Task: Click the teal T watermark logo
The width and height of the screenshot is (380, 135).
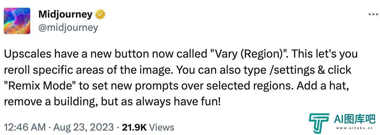Action: tap(319, 123)
